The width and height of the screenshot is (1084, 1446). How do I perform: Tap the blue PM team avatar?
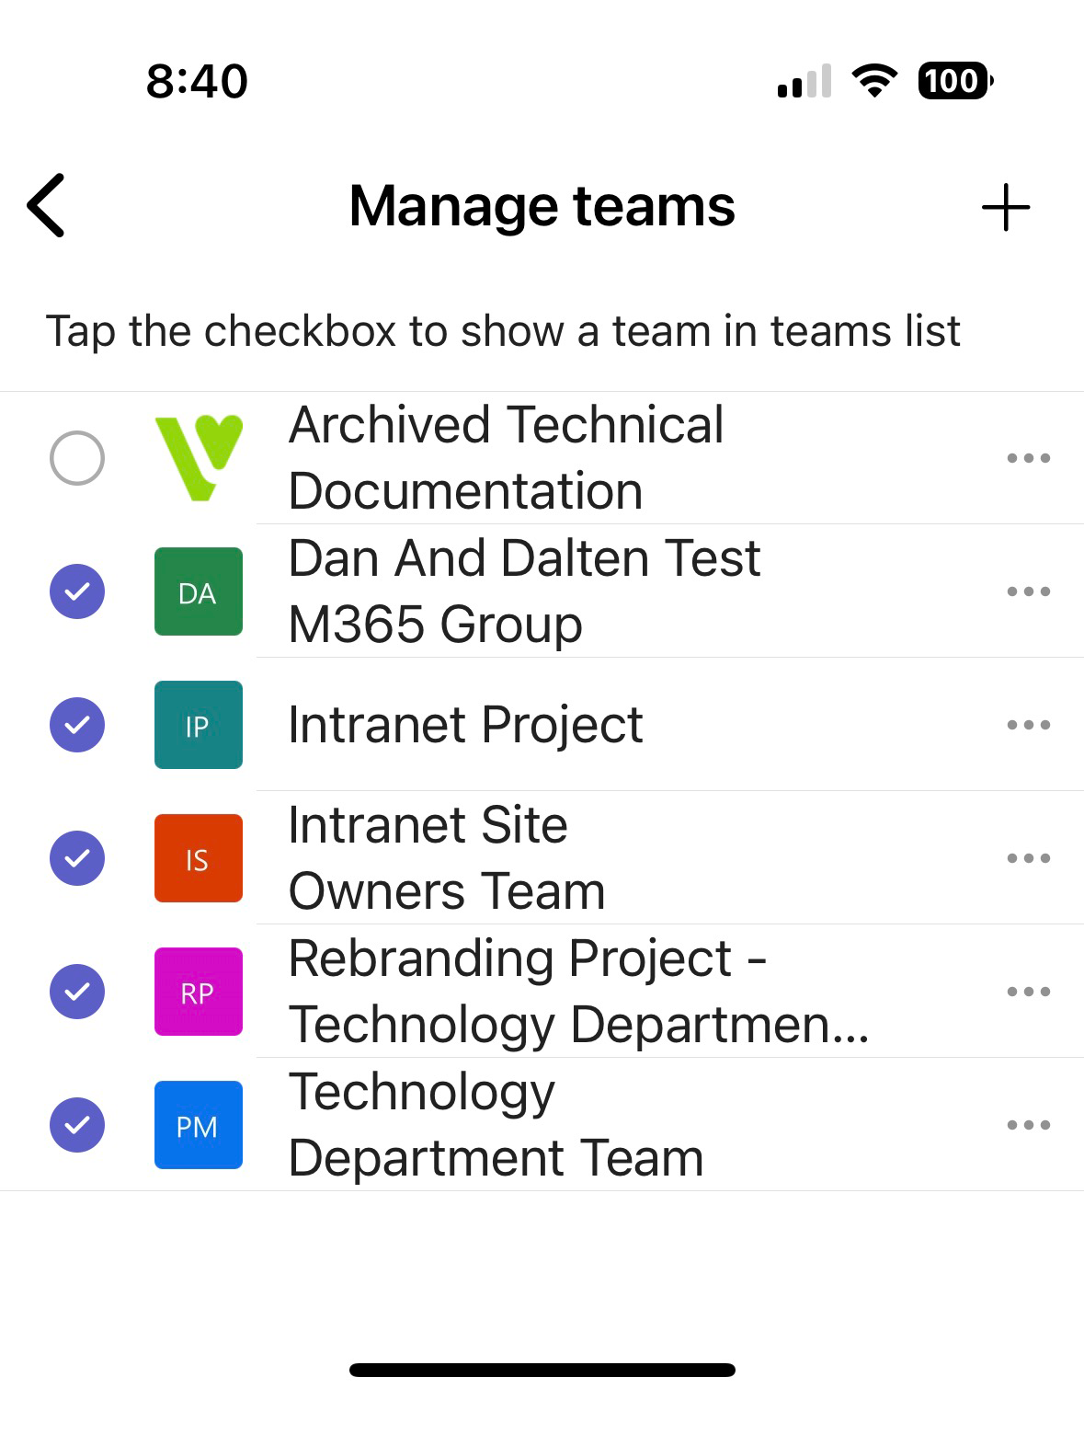199,1125
